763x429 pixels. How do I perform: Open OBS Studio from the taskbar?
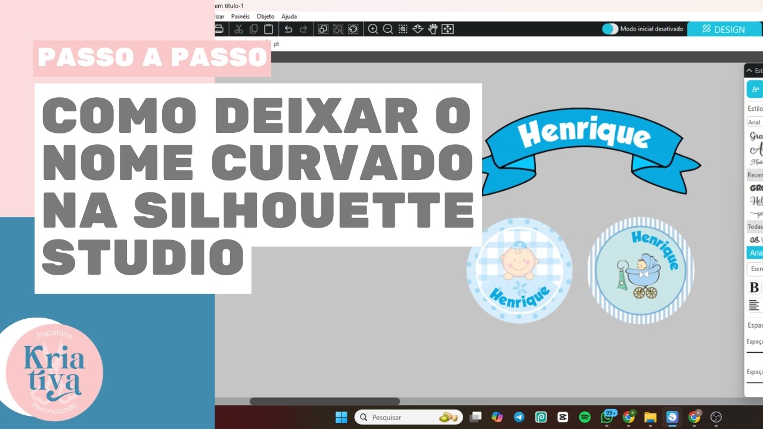717,417
